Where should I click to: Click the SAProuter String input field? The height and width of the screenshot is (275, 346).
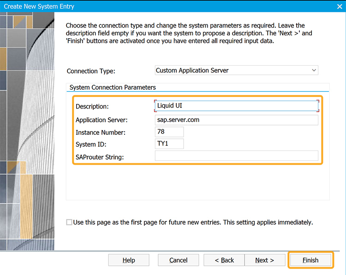pyautogui.click(x=237, y=156)
